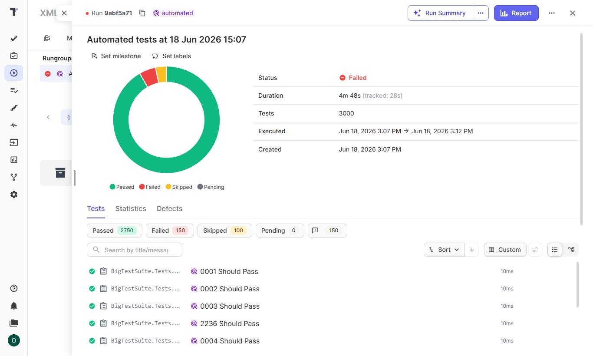593x356 pixels.
Task: Open filter settings sliders icon
Action: pyautogui.click(x=535, y=250)
